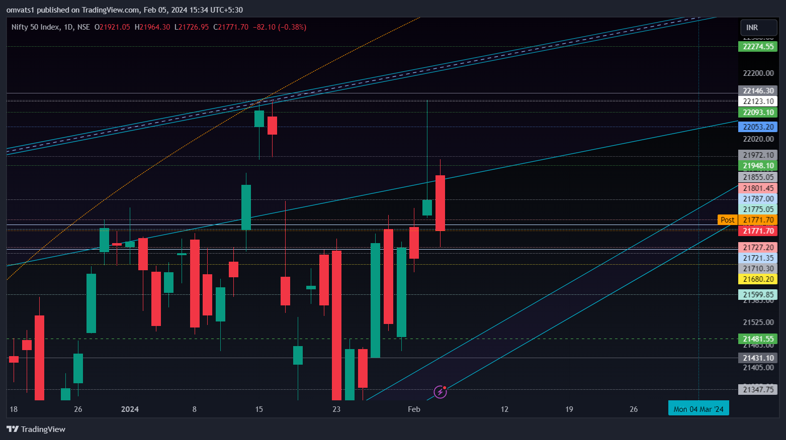This screenshot has width=786, height=440.
Task: Click the Mon 04 Mar '24 date label
Action: (698, 409)
